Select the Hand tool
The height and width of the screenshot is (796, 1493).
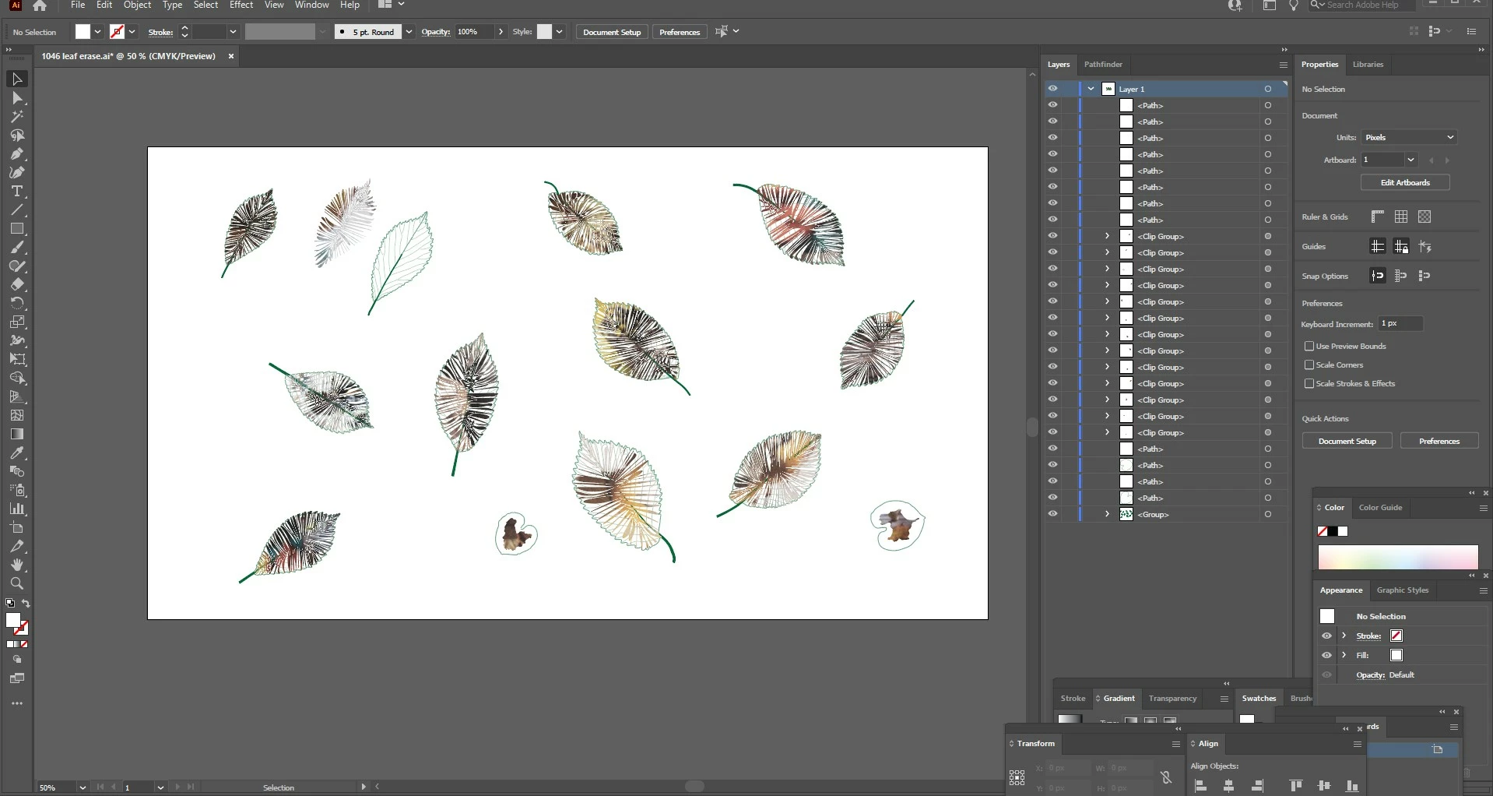click(17, 565)
